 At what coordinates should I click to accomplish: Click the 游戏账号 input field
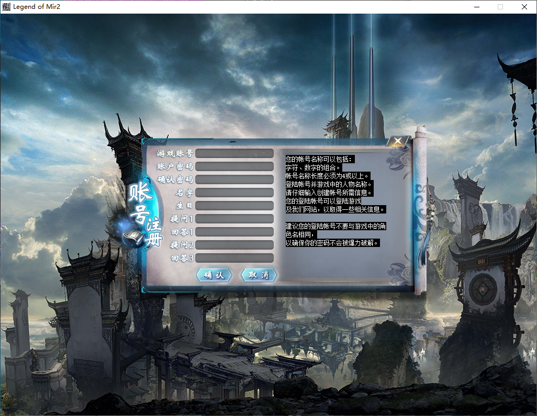(234, 153)
